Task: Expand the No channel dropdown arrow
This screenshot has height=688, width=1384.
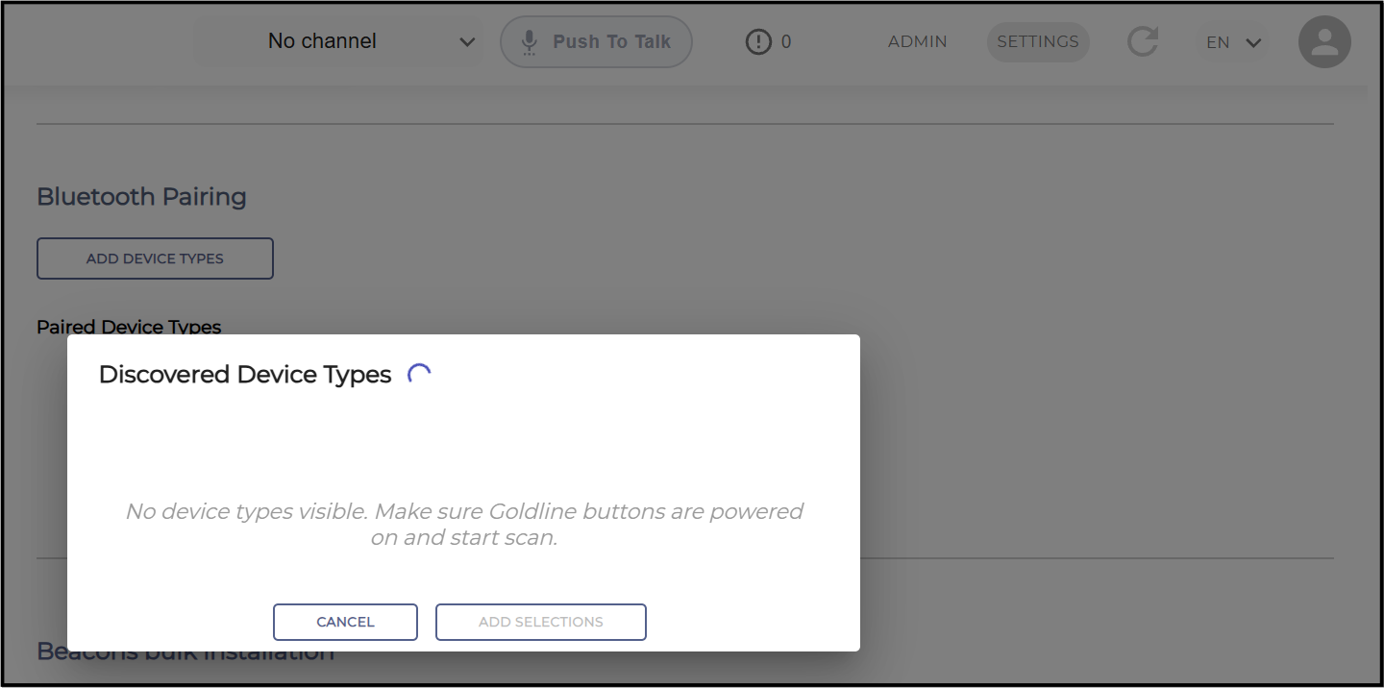Action: click(467, 42)
